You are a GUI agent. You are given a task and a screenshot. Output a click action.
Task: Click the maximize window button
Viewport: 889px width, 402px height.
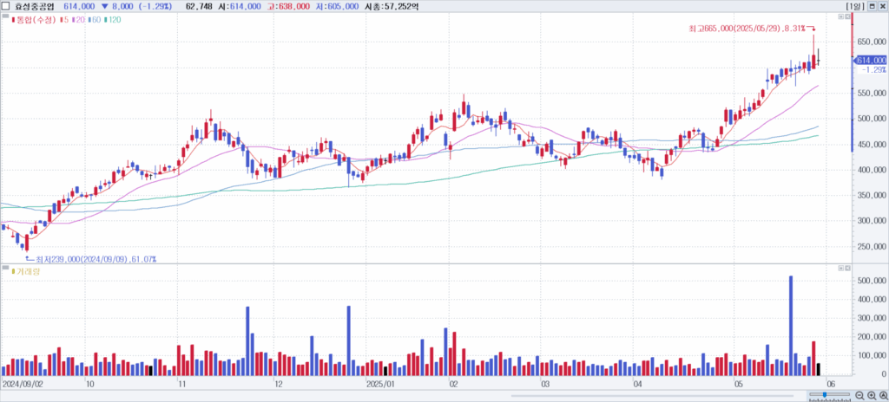coord(872,6)
